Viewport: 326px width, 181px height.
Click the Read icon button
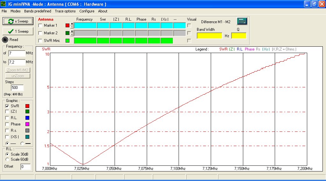tap(5, 40)
